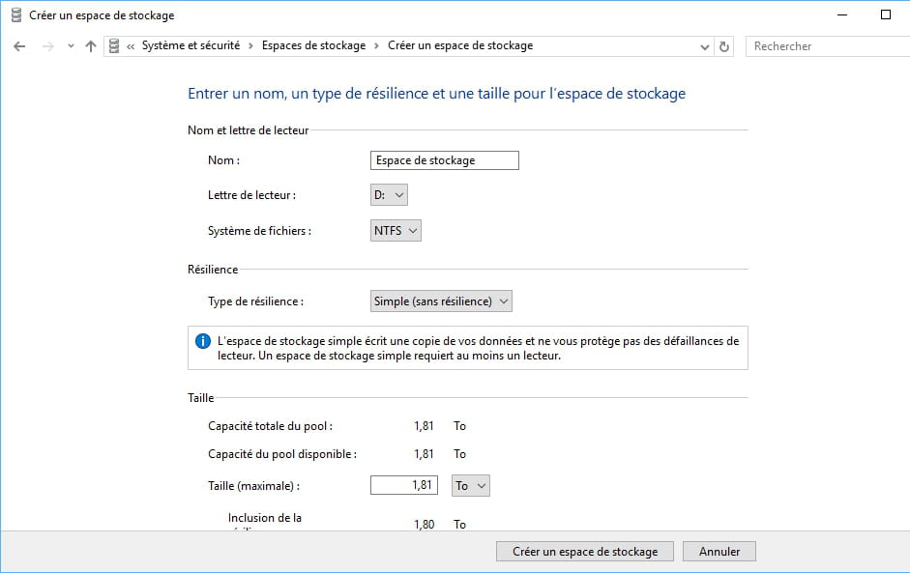Choose a Type de résilience option
This screenshot has width=910, height=573.
441,301
